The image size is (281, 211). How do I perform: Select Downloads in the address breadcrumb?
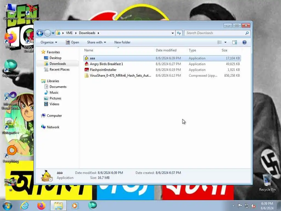tap(87, 33)
